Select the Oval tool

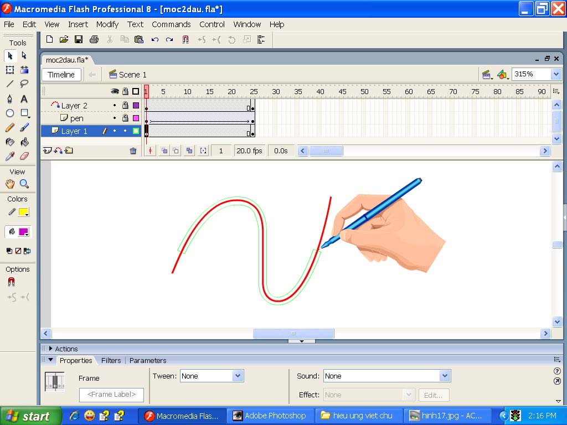coord(10,113)
